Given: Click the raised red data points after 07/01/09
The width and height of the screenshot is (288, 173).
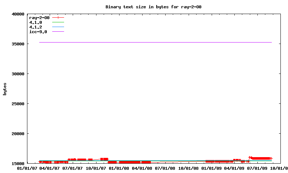Looking at the screenshot, I should point(261,158).
